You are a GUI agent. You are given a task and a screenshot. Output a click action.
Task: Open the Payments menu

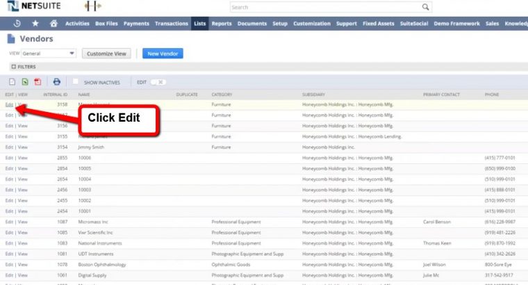pyautogui.click(x=136, y=23)
